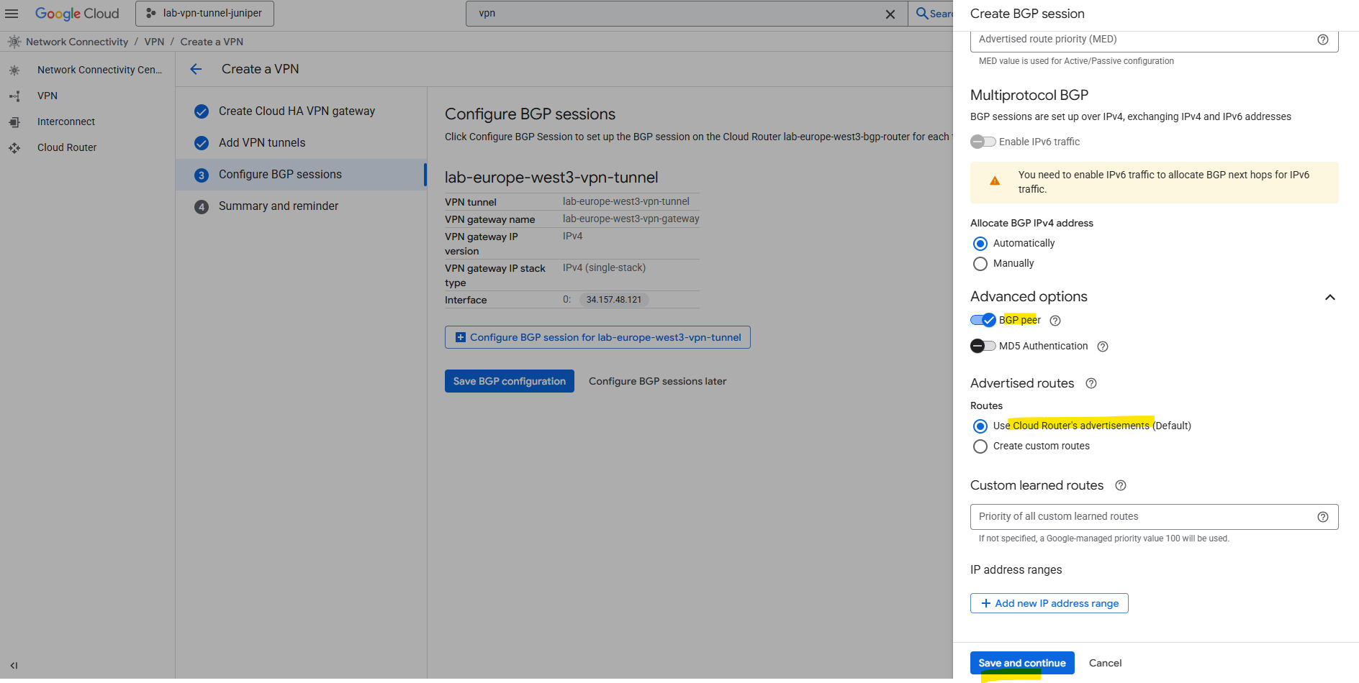This screenshot has width=1359, height=683.
Task: Select Create custom routes option
Action: tap(980, 446)
